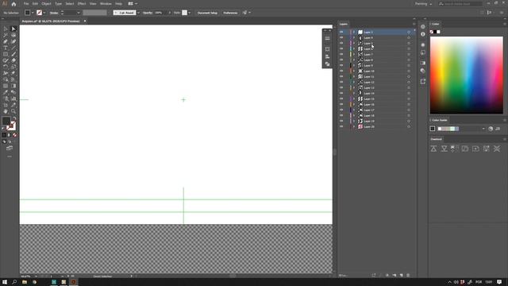Click the Document Setup button

207,13
